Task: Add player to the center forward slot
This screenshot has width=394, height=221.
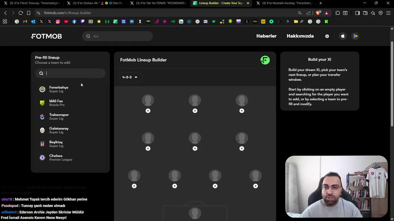Action: tap(195, 111)
